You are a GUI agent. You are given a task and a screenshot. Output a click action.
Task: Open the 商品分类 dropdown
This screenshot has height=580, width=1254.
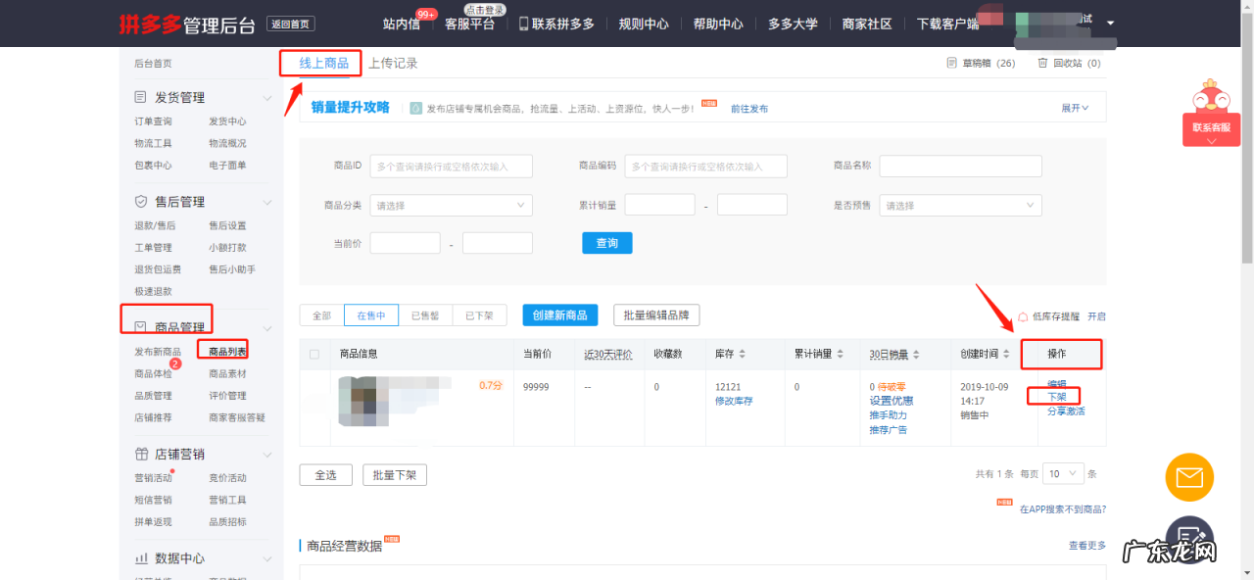[450, 205]
